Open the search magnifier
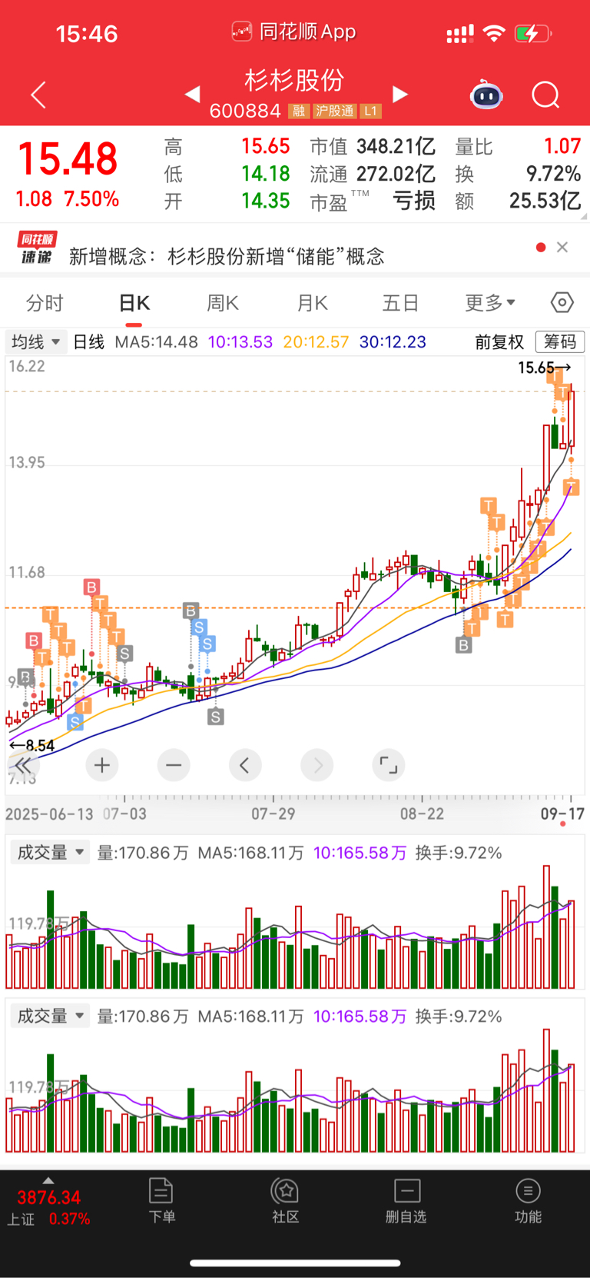Screen dimensions: 590x1278 pos(545,95)
